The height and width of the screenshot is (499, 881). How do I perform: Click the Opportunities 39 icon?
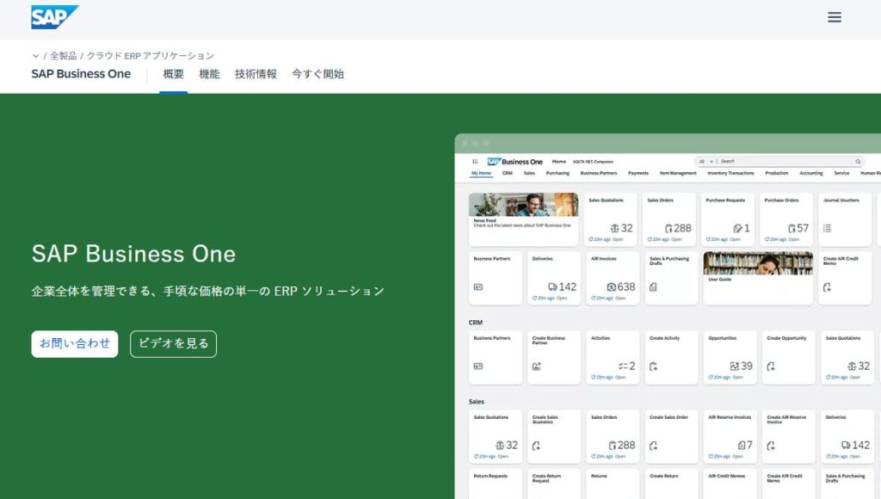tap(735, 367)
